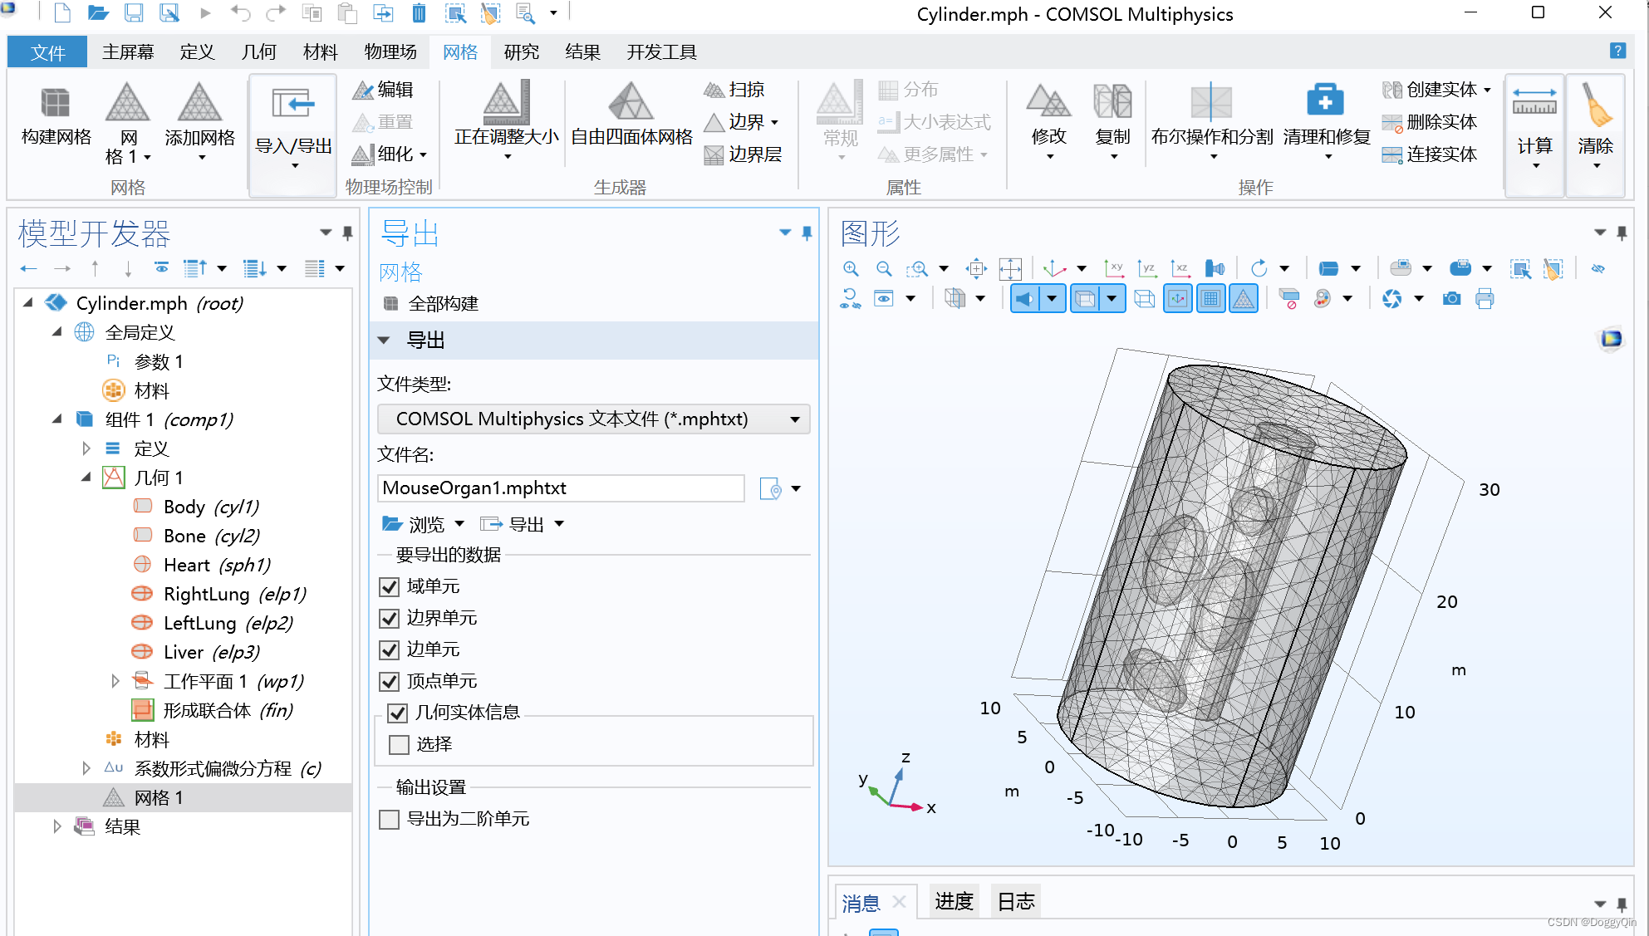Expand the 结果 tree node
This screenshot has width=1649, height=936.
click(56, 826)
